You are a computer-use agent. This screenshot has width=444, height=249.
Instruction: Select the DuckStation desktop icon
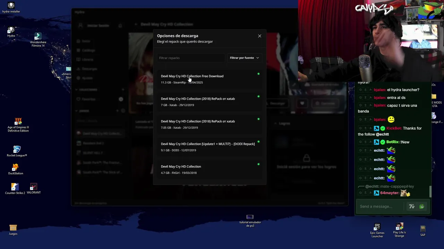tap(16, 169)
